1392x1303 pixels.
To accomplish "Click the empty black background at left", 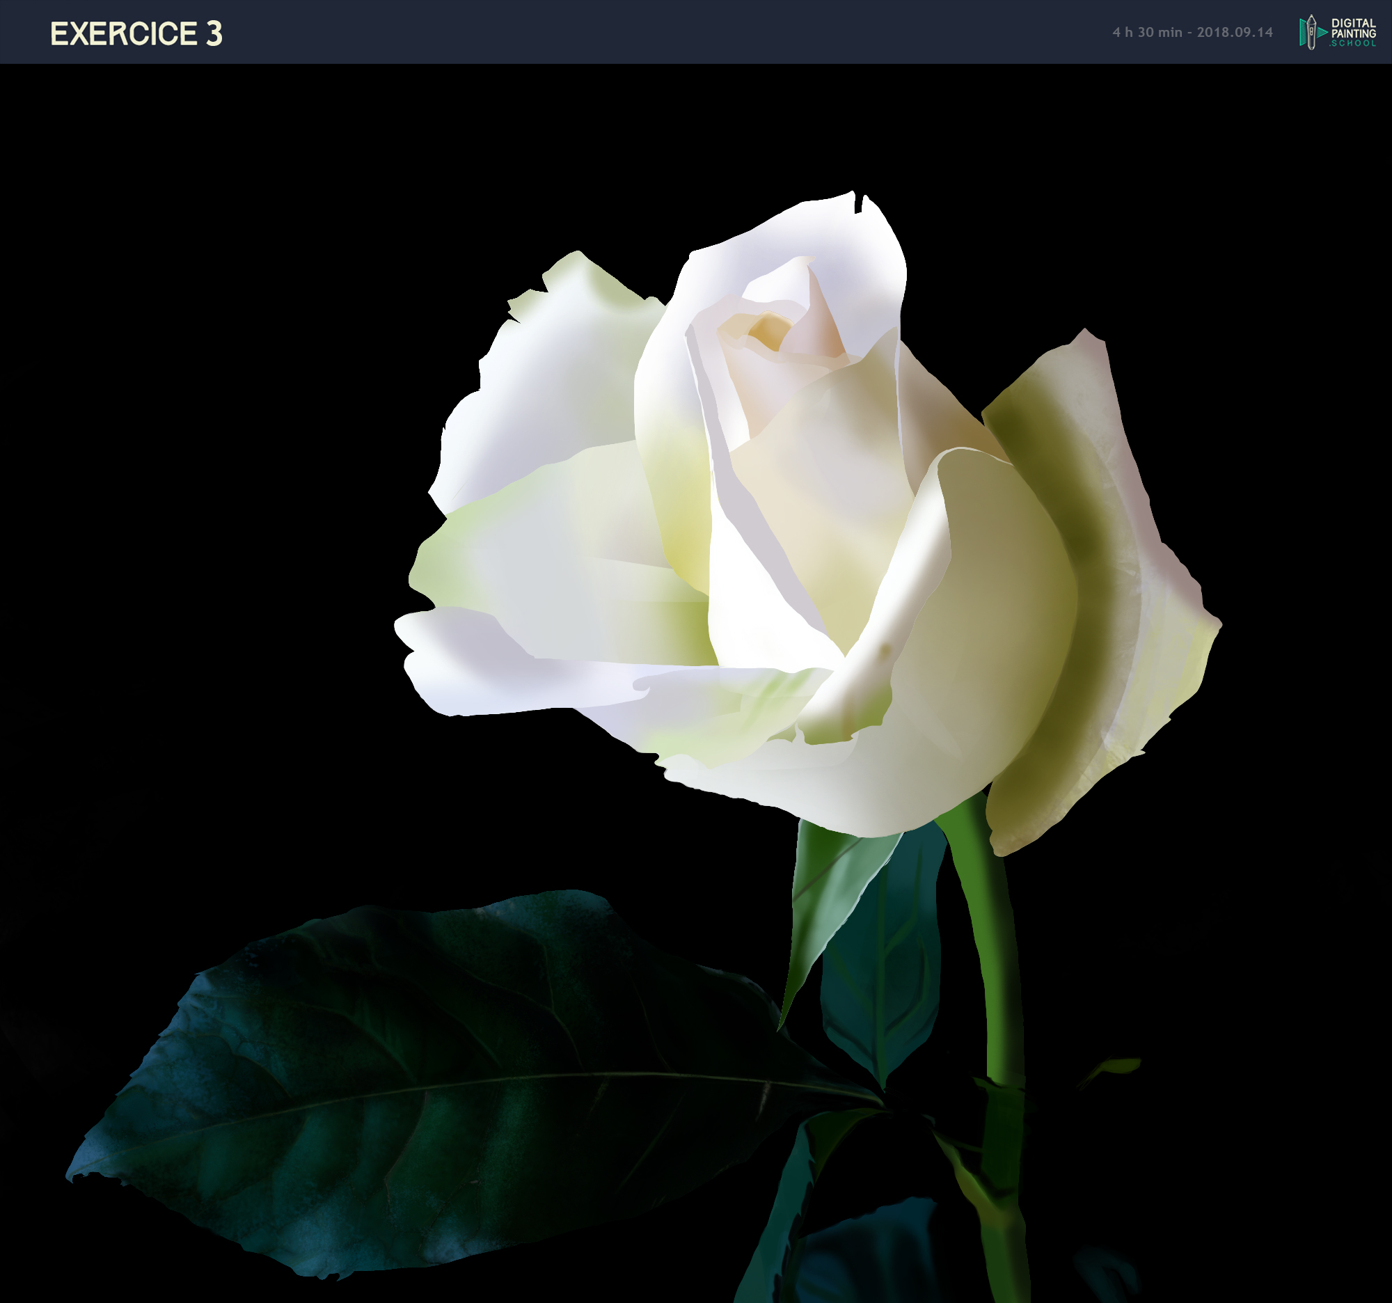I will tap(175, 490).
